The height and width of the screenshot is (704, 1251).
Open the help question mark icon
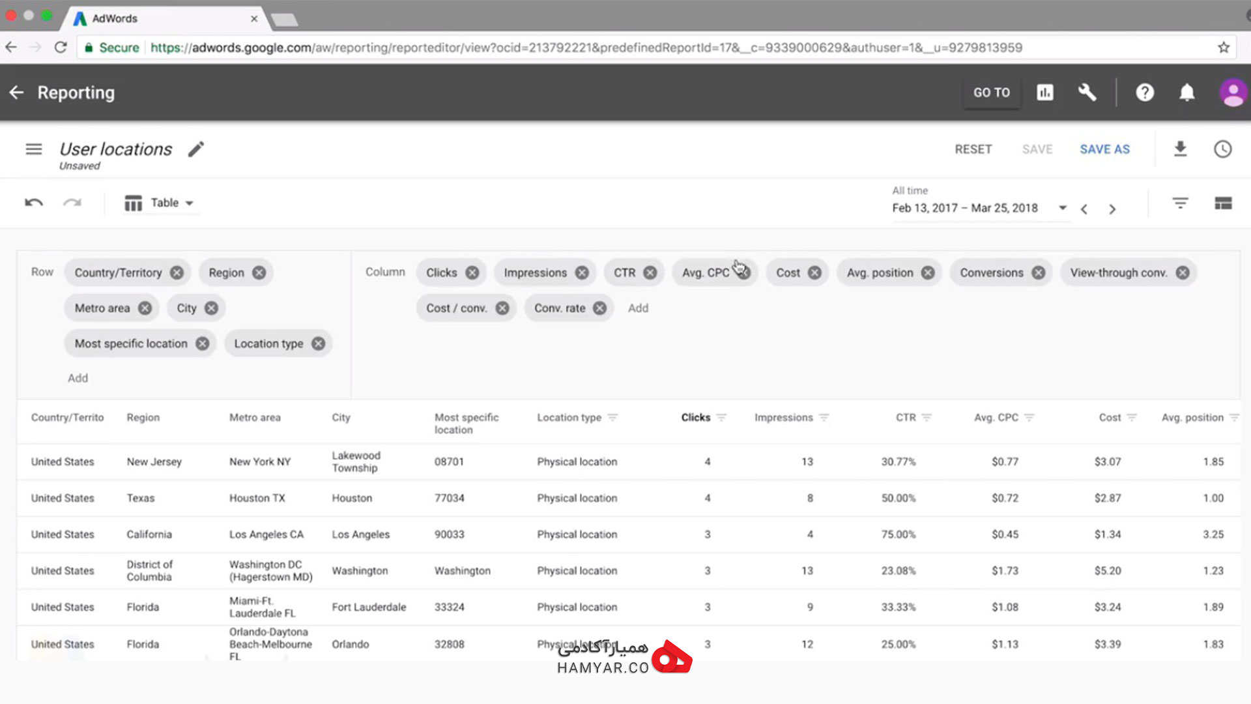tap(1145, 93)
